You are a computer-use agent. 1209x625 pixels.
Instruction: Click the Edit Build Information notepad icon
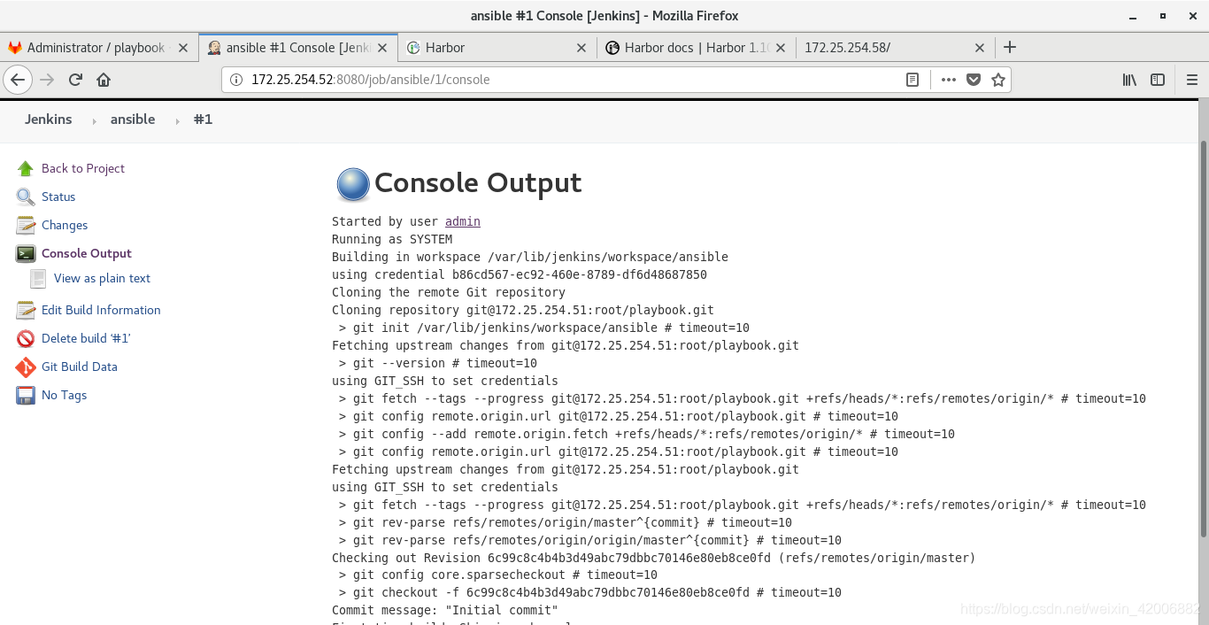coord(26,310)
